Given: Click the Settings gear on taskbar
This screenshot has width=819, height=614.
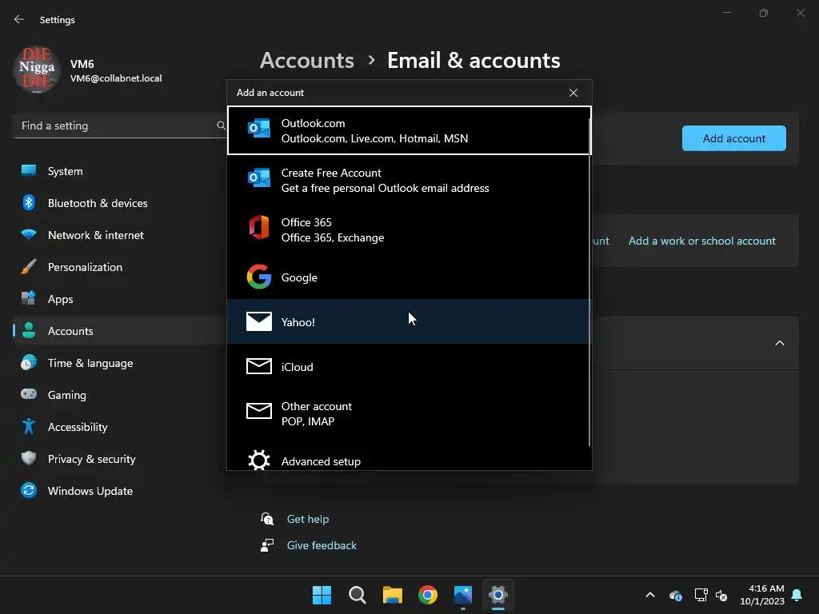Looking at the screenshot, I should (x=498, y=595).
